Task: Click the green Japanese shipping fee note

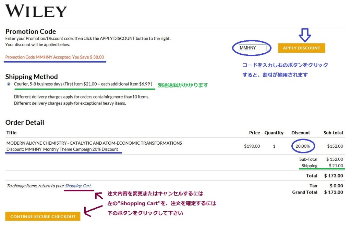Action: 183,85
